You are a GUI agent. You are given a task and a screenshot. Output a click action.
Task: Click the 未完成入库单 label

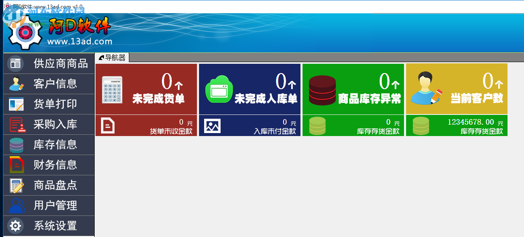266,99
